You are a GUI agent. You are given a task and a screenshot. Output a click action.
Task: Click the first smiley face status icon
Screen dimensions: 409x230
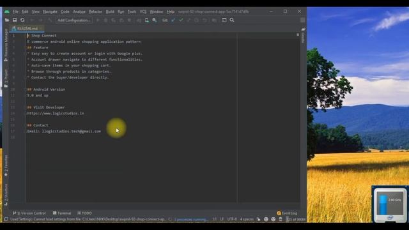(266, 219)
